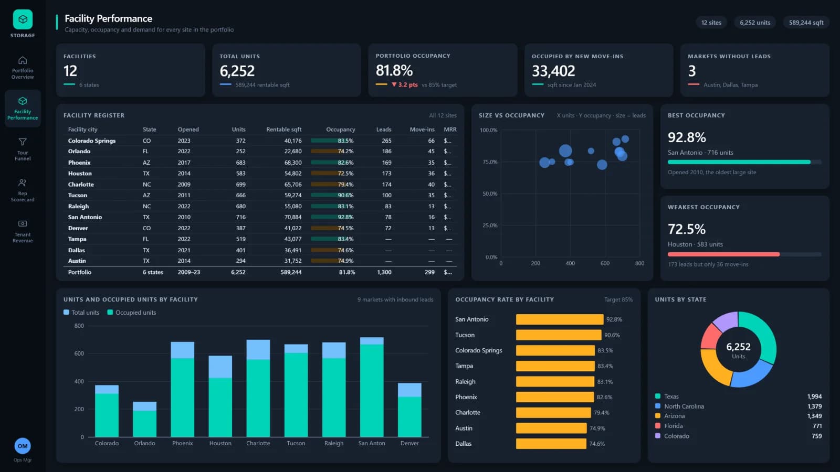Click the Phoenix bar in units chart
Image resolution: width=840 pixels, height=472 pixels.
point(183,389)
